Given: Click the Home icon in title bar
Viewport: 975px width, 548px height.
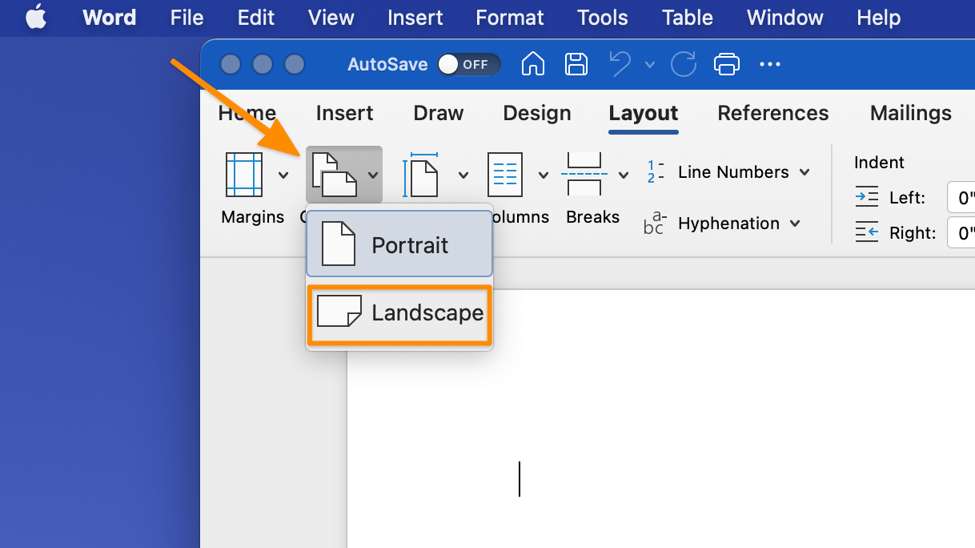Looking at the screenshot, I should [x=533, y=64].
